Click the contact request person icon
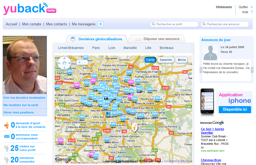Screen dimensions: 256x165 (x=7, y=125)
